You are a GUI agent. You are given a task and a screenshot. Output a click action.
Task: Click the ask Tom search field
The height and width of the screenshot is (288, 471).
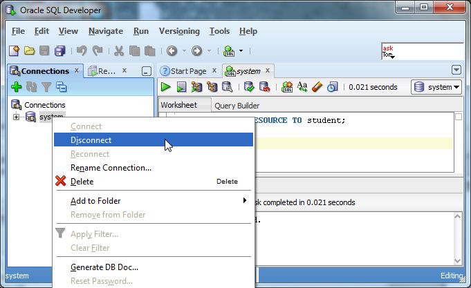tap(423, 51)
